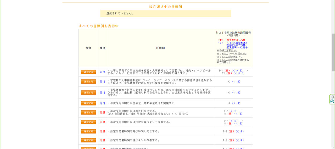Click the scrollbar up arrow
Image resolution: width=335 pixels, height=149 pixels.
[x=333, y=2]
